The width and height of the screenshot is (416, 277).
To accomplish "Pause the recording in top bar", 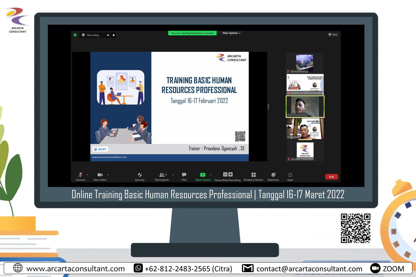I will 108,35.
